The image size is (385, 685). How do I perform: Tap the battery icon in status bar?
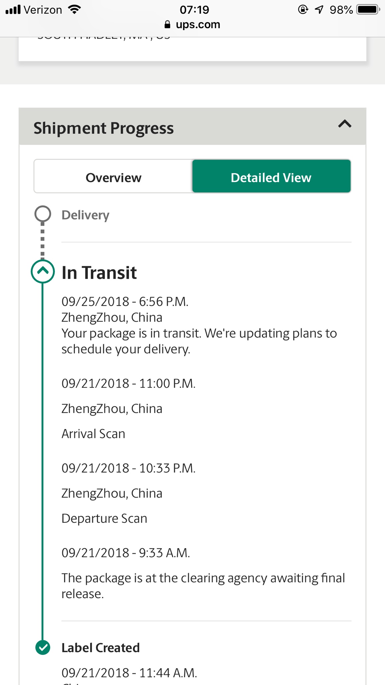[x=368, y=9]
